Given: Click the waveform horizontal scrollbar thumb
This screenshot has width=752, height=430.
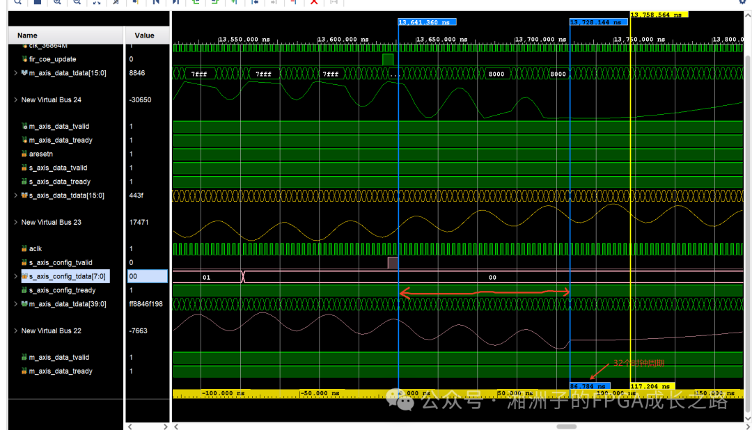Looking at the screenshot, I should [566, 426].
